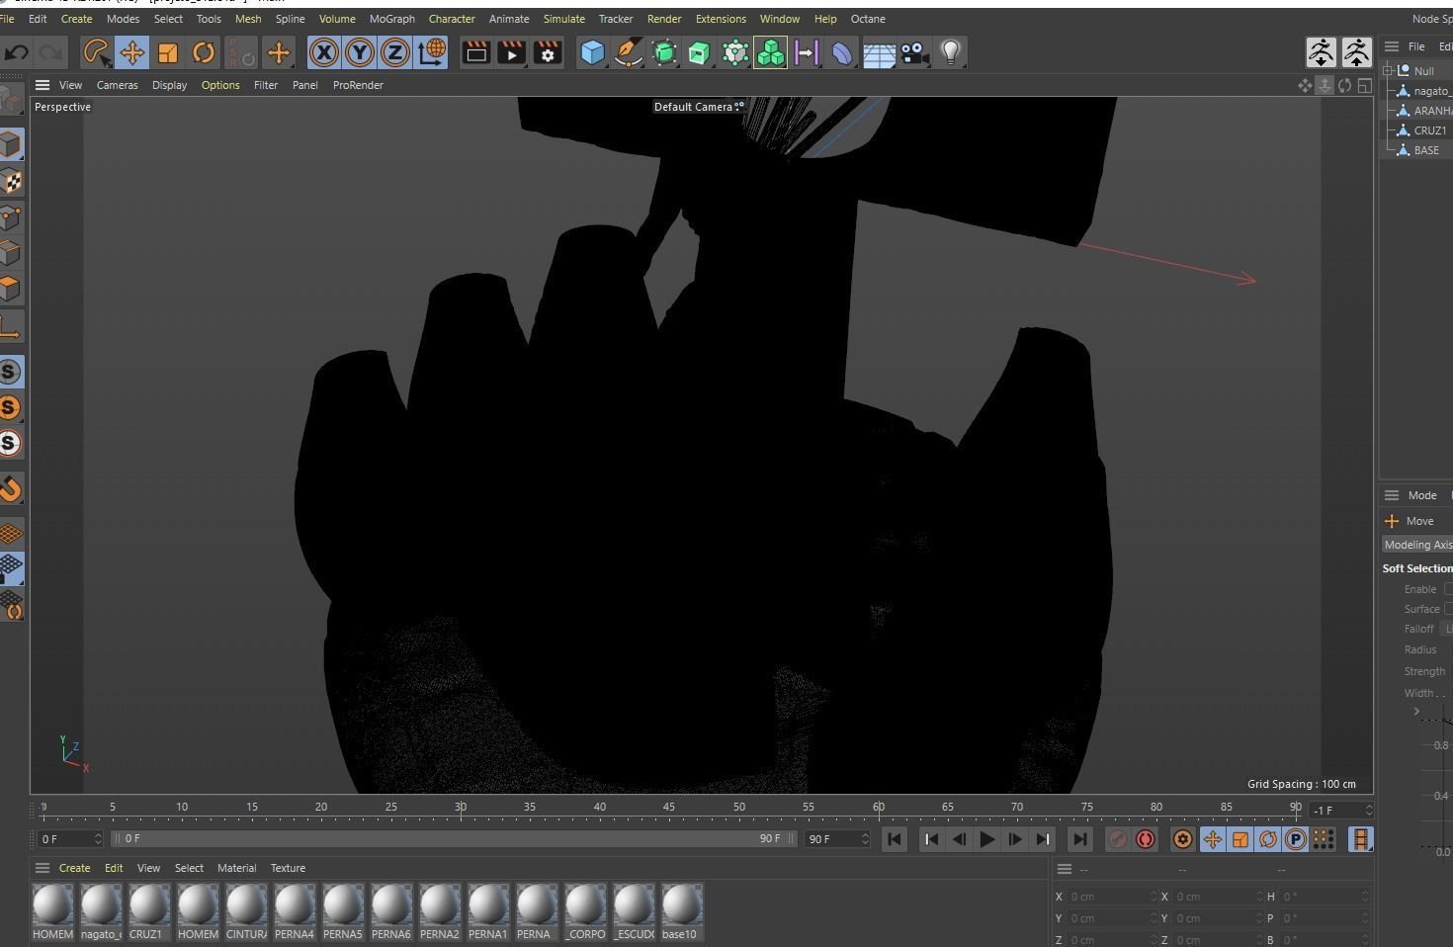Open the Extensions menu
Viewport: 1453px width, 947px height.
(x=721, y=19)
